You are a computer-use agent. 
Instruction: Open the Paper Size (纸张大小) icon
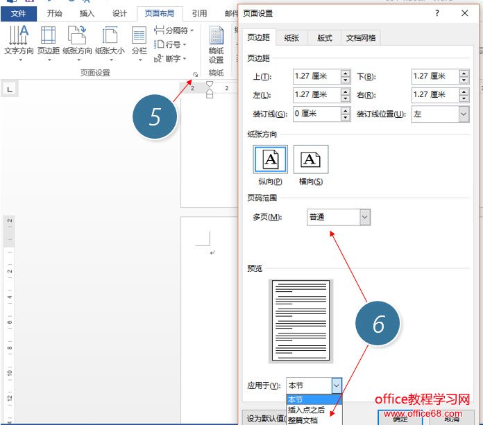(110, 40)
